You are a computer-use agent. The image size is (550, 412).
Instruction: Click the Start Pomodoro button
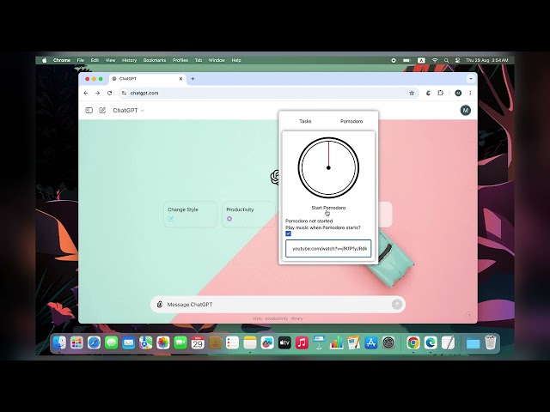pos(328,208)
